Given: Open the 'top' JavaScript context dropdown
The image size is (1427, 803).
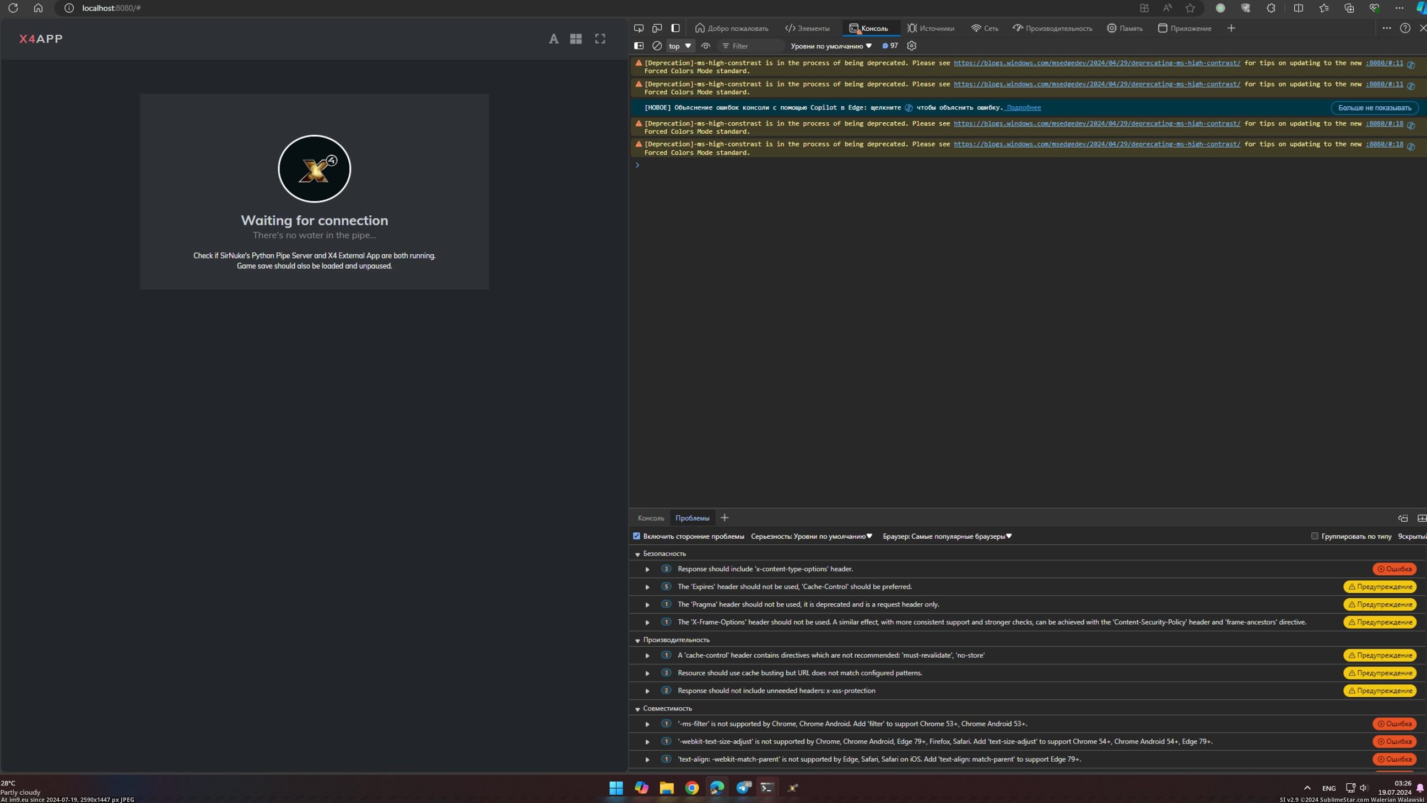Looking at the screenshot, I should click(x=680, y=46).
